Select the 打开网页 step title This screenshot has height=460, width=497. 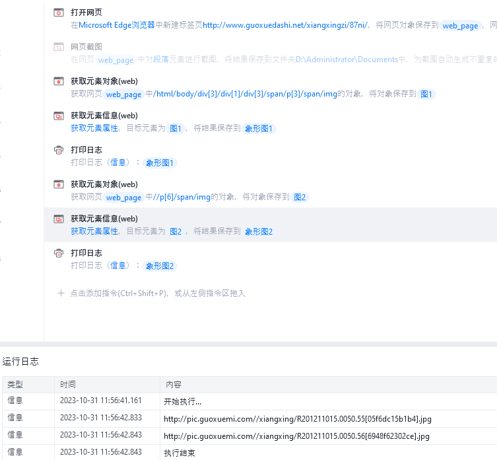coord(86,13)
